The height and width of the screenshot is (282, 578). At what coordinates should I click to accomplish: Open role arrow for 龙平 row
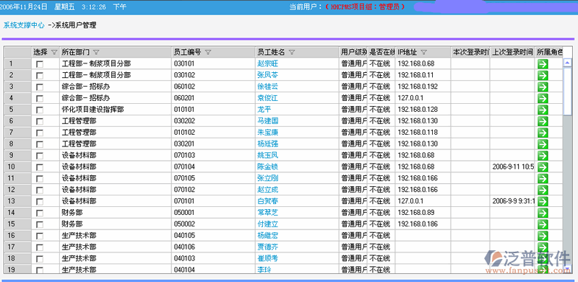pyautogui.click(x=543, y=110)
